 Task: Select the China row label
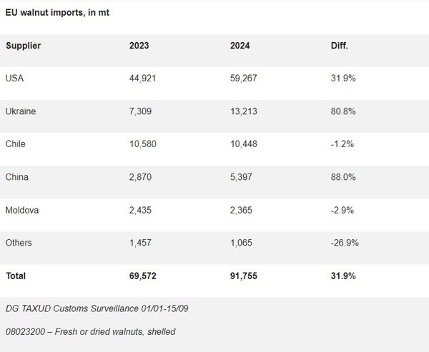point(16,177)
